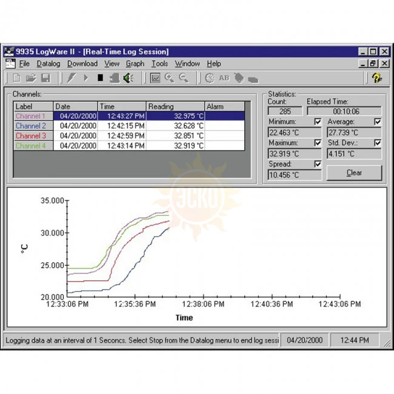Viewport: 394px width, 394px height.
Task: Click the Average value field 27.739 °C
Action: [354, 132]
